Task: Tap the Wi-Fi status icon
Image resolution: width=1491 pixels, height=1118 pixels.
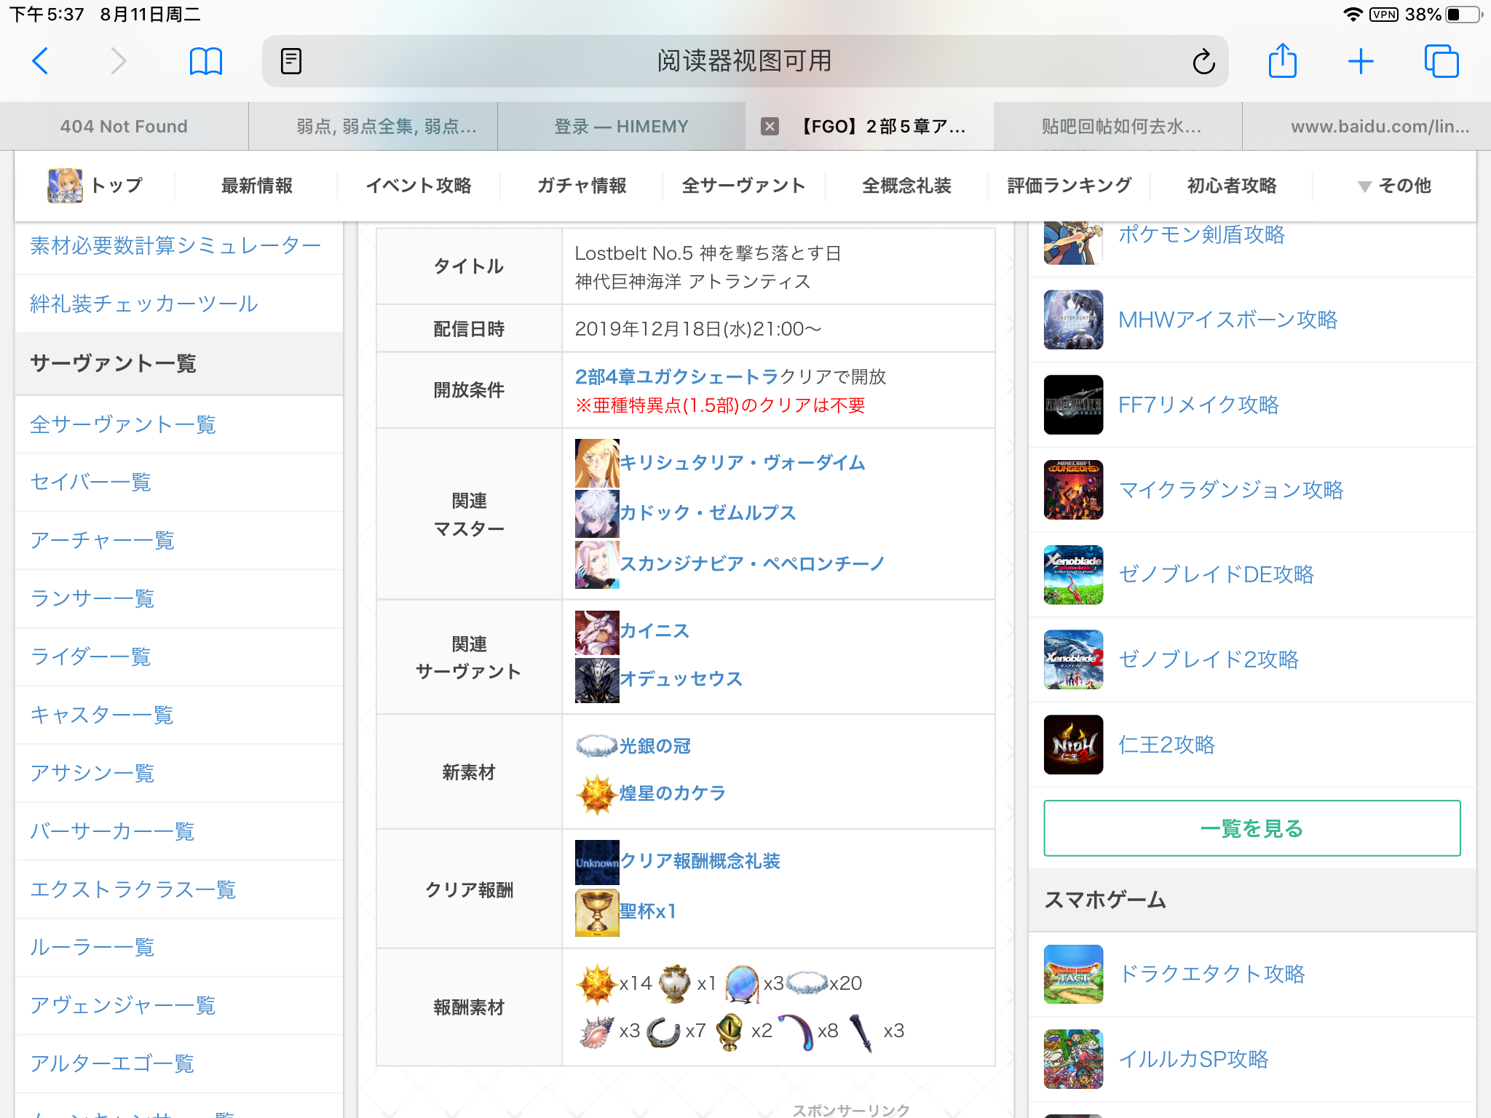Action: click(x=1353, y=15)
